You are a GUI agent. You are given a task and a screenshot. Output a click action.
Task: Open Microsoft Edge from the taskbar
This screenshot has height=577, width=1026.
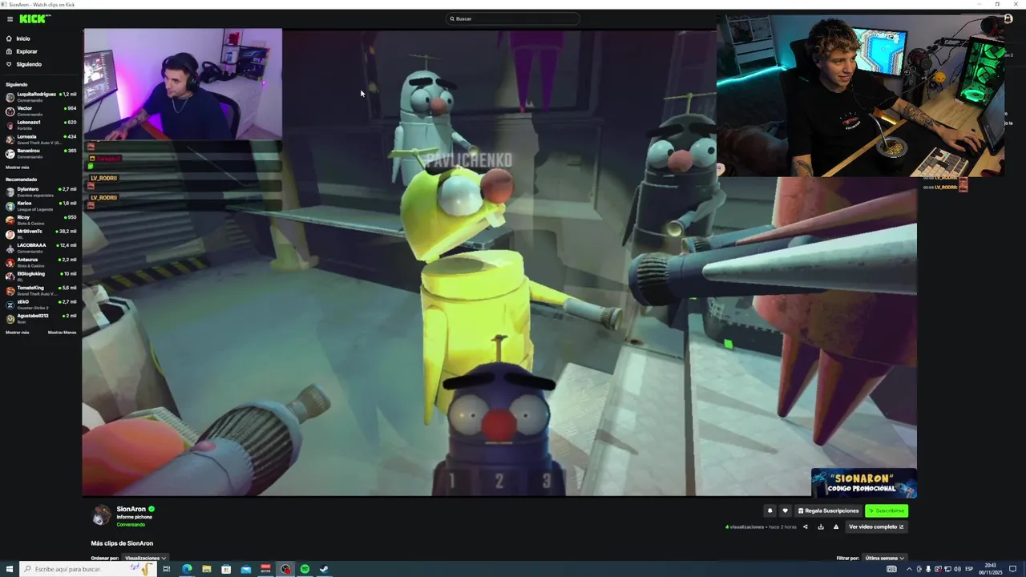pyautogui.click(x=187, y=569)
